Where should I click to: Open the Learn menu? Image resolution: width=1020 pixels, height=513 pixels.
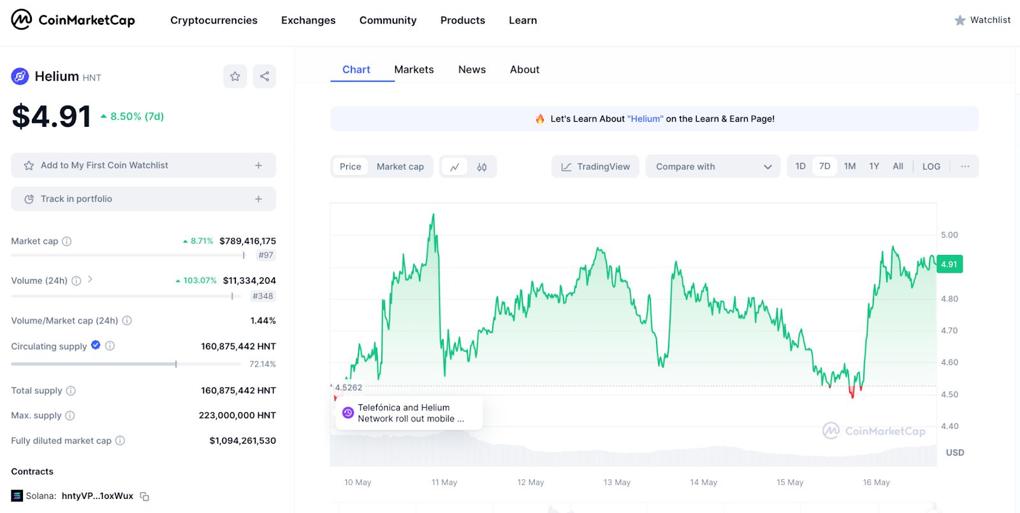(523, 20)
